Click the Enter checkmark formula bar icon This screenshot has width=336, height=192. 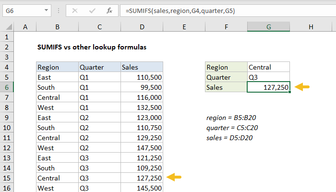click(x=91, y=10)
